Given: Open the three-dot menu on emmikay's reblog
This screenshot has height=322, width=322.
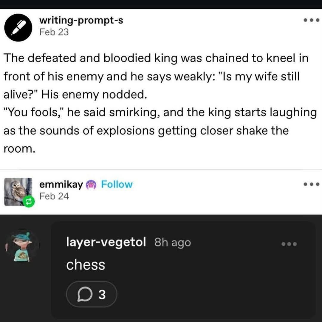Looking at the screenshot, I should click(311, 184).
